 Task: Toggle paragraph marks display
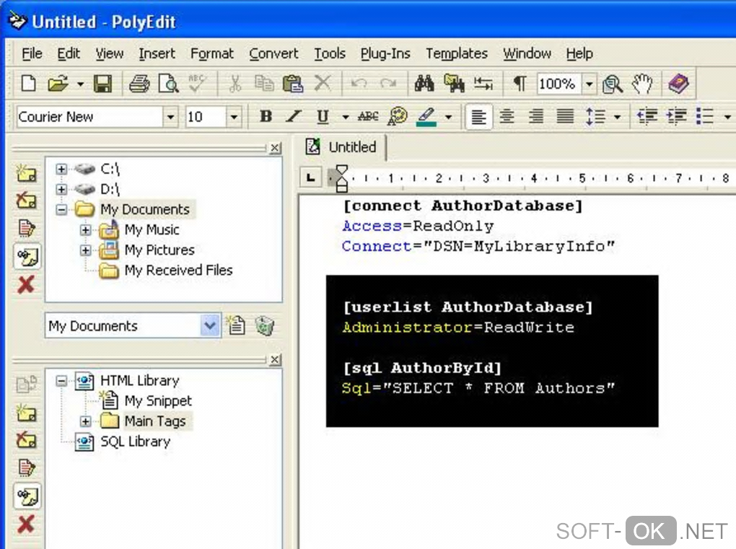click(520, 84)
